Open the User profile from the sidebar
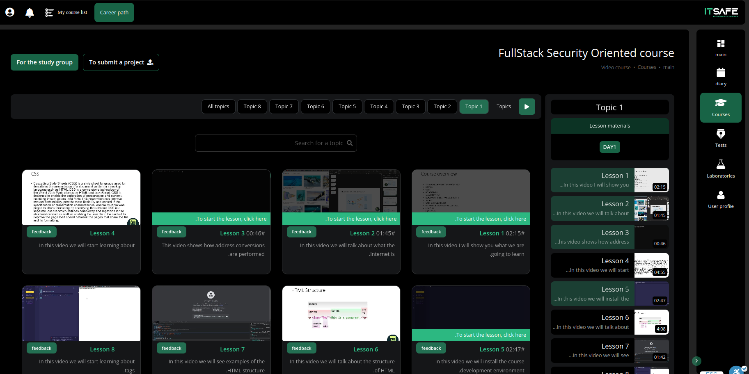Screen dimensions: 749x374 (x=720, y=199)
